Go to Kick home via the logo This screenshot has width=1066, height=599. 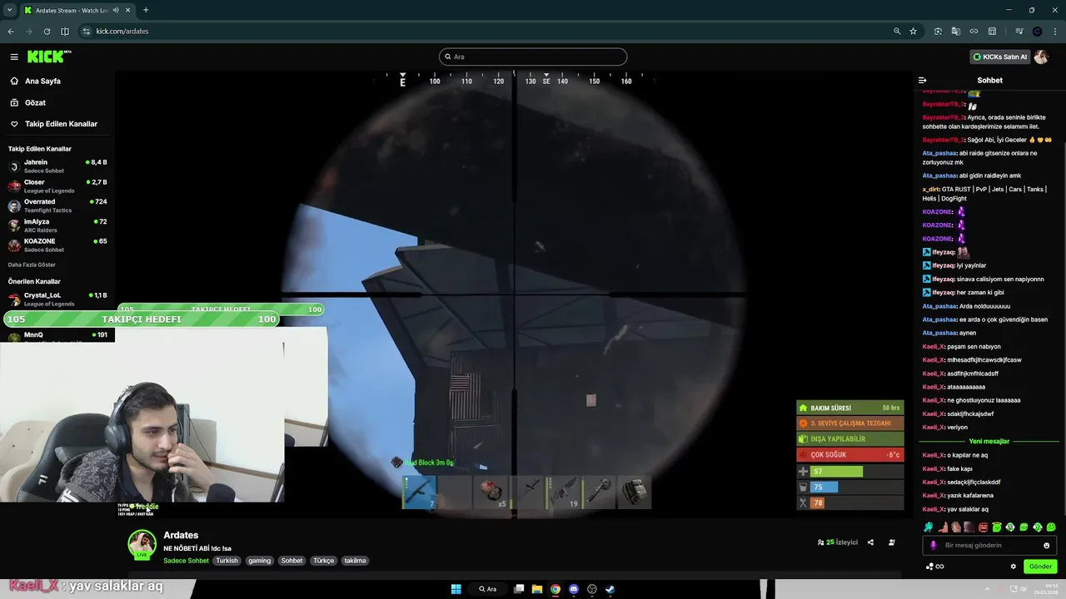[49, 57]
